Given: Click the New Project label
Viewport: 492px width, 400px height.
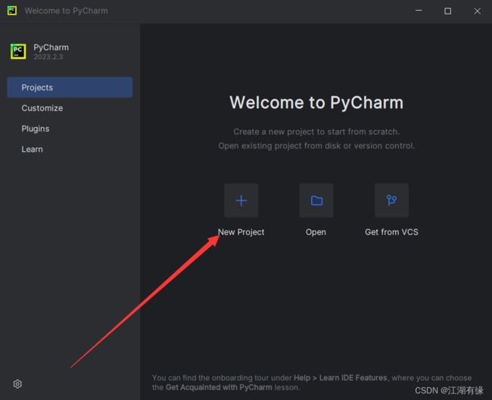Looking at the screenshot, I should (x=241, y=232).
